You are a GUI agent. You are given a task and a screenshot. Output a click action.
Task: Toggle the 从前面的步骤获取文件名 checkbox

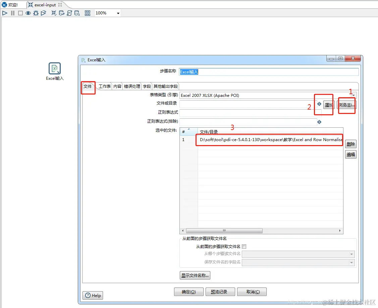[244, 246]
